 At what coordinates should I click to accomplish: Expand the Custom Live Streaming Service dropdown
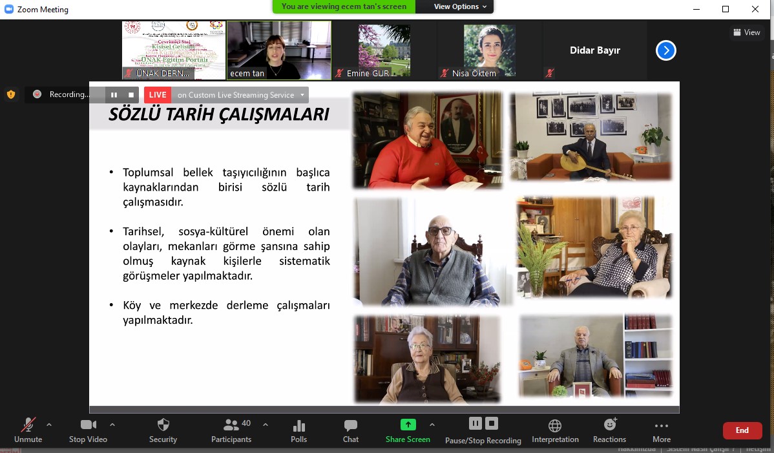[x=302, y=95]
